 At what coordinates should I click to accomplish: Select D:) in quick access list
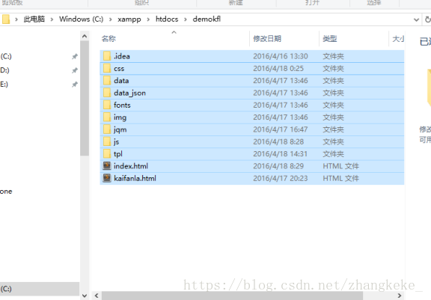coord(4,70)
